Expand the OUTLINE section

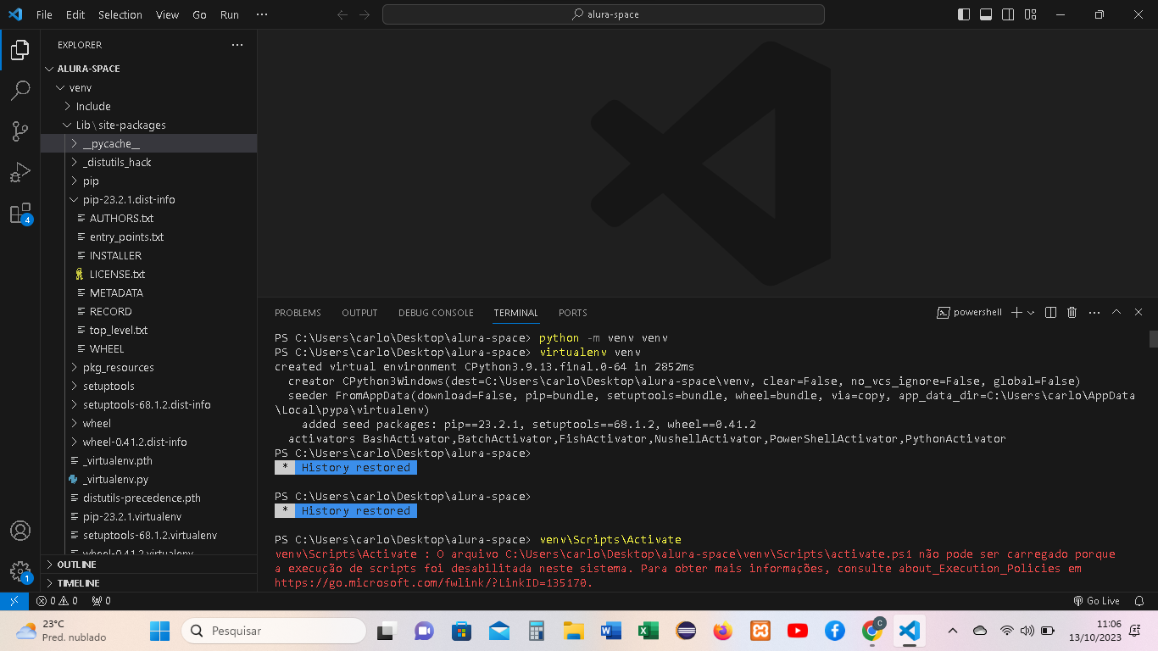tap(148, 565)
